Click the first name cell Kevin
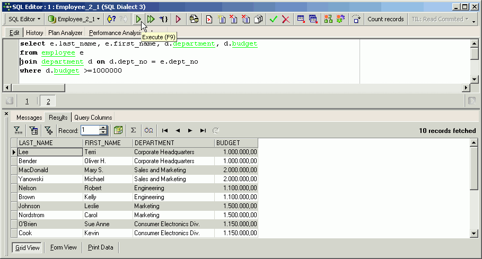Viewport: 482px width, 259px height. click(108, 233)
